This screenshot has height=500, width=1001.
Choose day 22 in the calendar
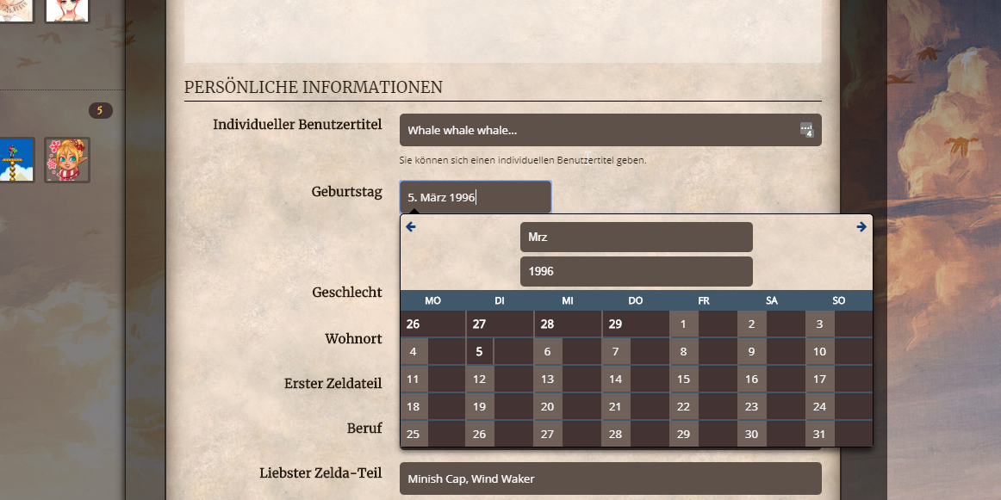pyautogui.click(x=684, y=406)
